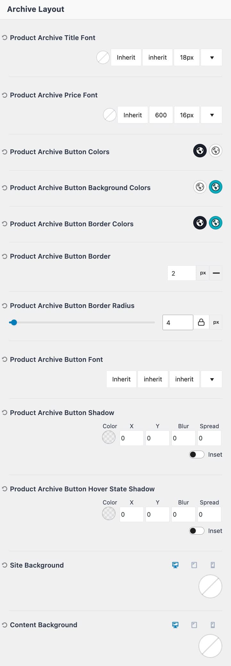Open the Button Font options dropdown arrow

pyautogui.click(x=211, y=379)
